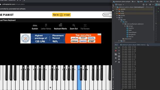Toggle the Sustain option
Screen dimensions: 160x90
[x=35, y=27]
